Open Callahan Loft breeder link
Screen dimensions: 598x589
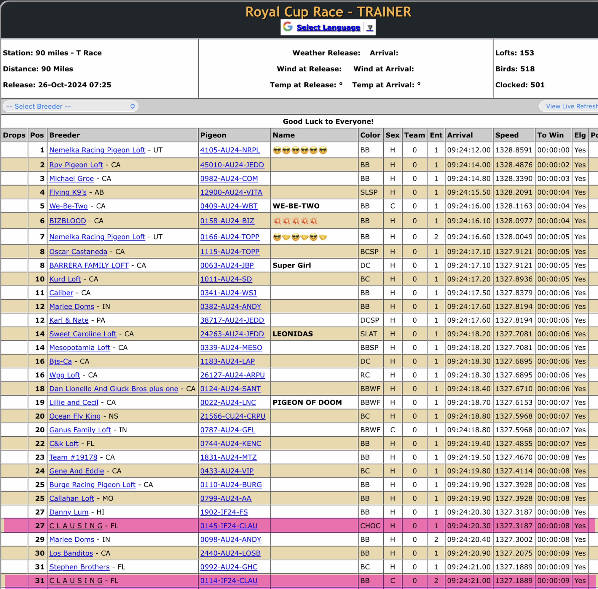(72, 498)
